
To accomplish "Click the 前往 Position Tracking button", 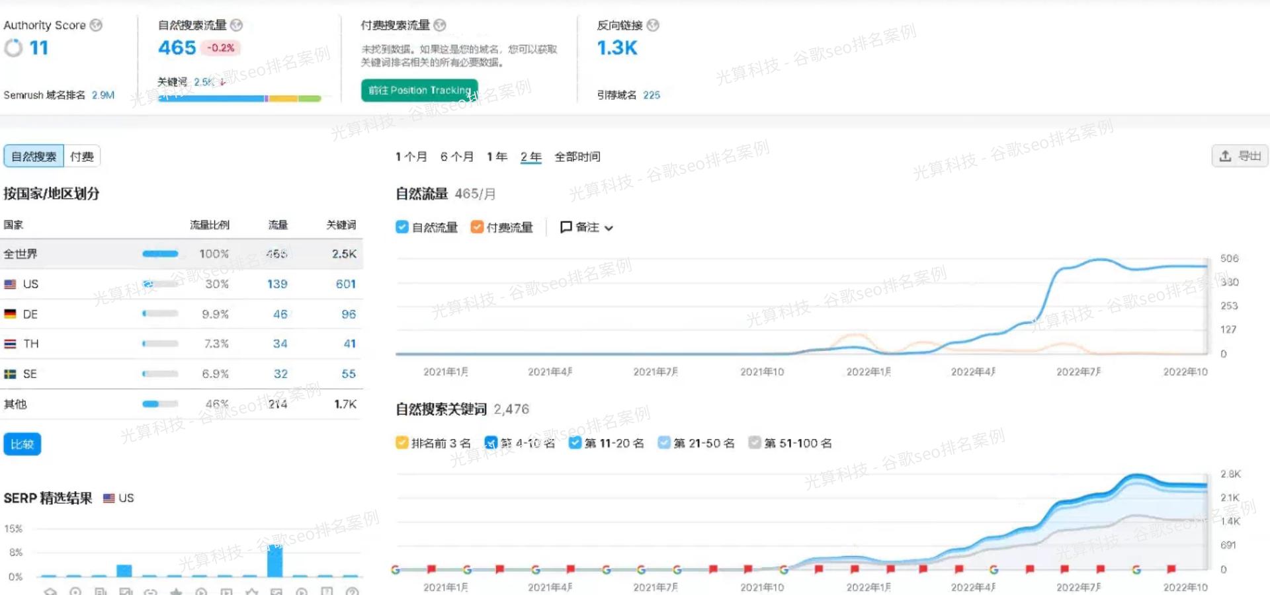I will (419, 90).
